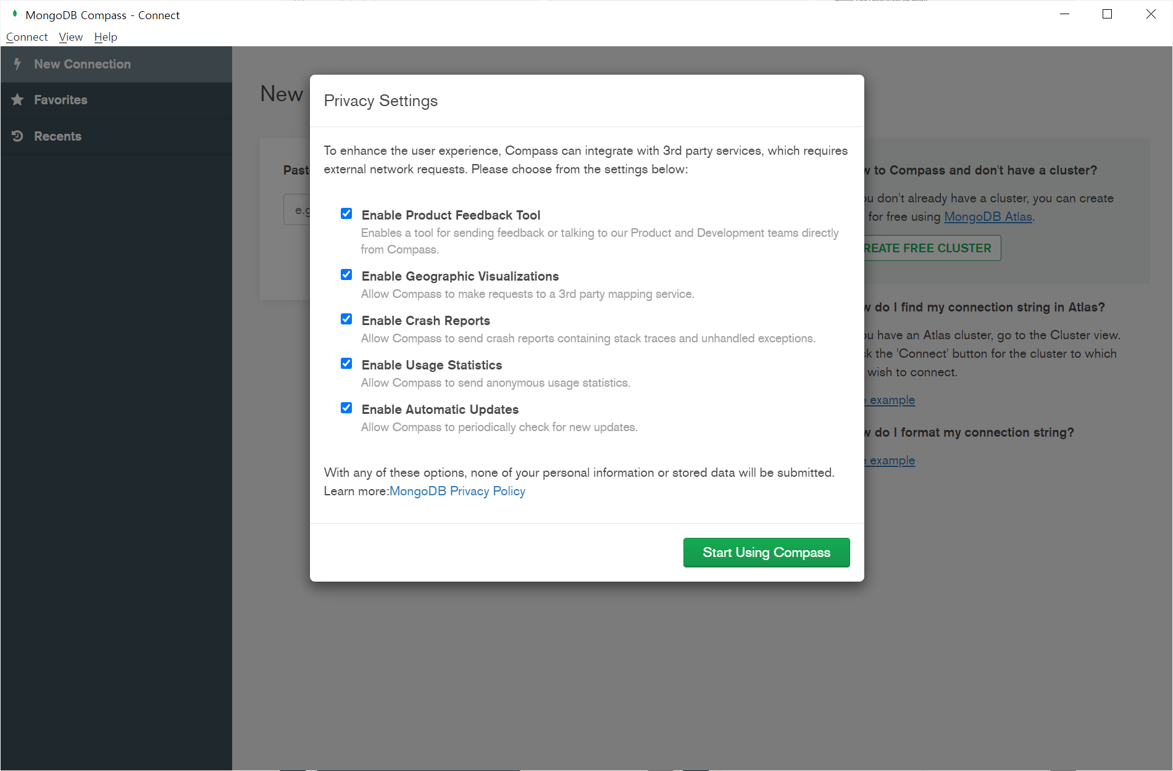Disable the Enable Crash Reports checkbox

[x=346, y=319]
